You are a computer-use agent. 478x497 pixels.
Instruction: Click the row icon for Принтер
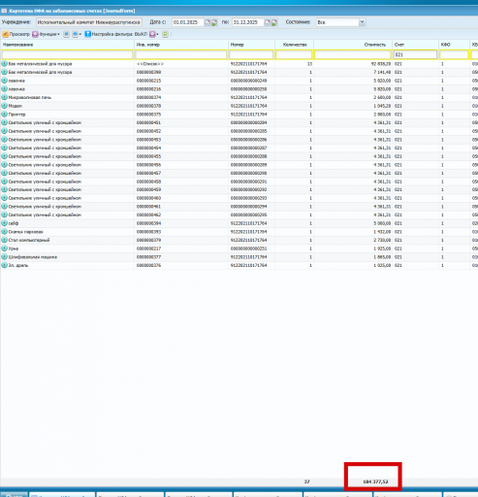coord(5,114)
